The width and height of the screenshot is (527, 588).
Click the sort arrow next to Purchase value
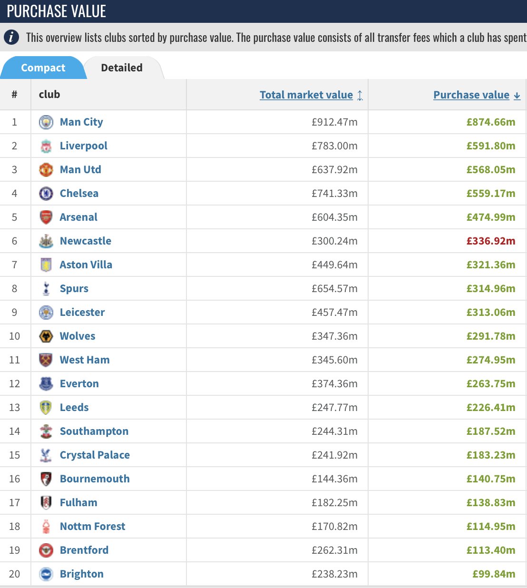tap(517, 96)
